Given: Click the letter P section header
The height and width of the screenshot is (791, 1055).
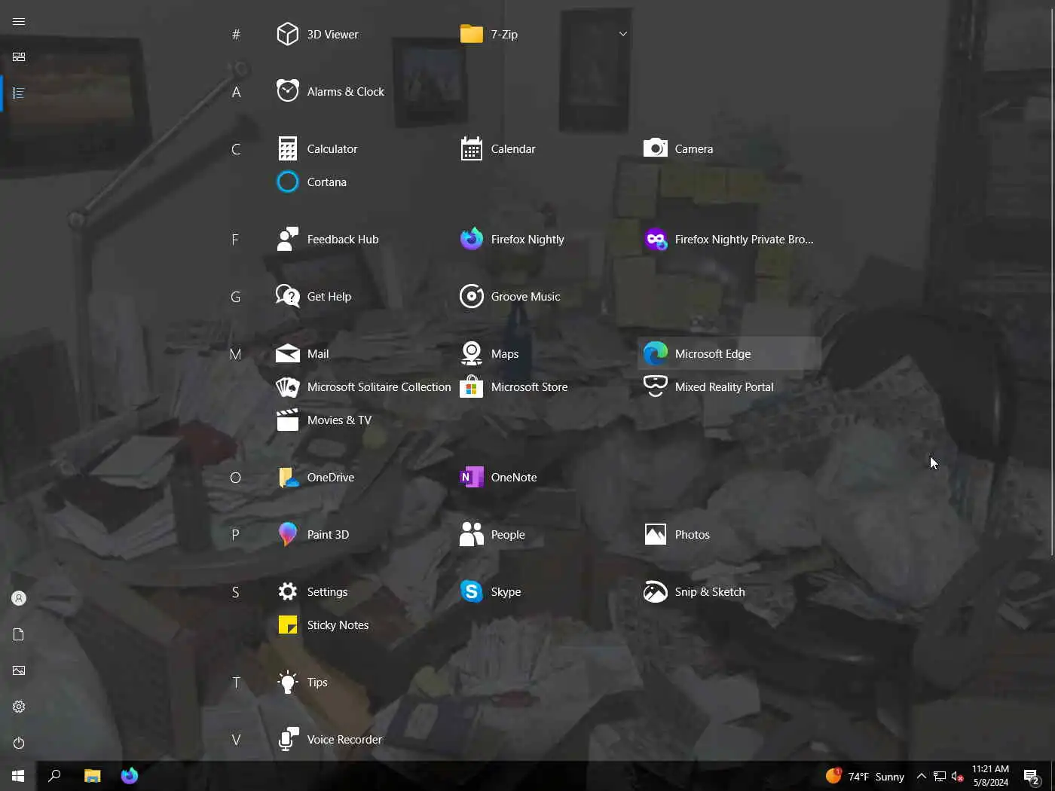Looking at the screenshot, I should [236, 535].
